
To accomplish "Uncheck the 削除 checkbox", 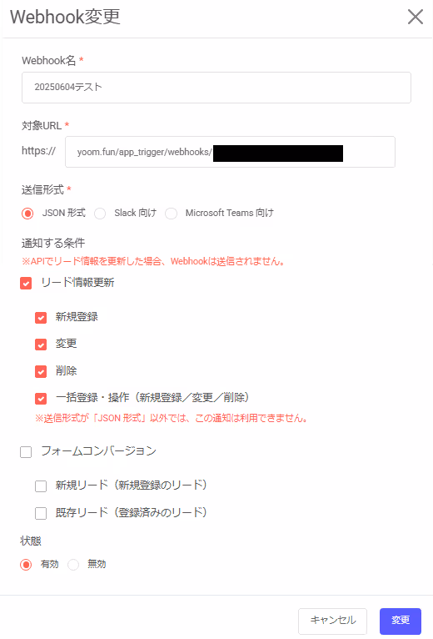I will pyautogui.click(x=41, y=372).
